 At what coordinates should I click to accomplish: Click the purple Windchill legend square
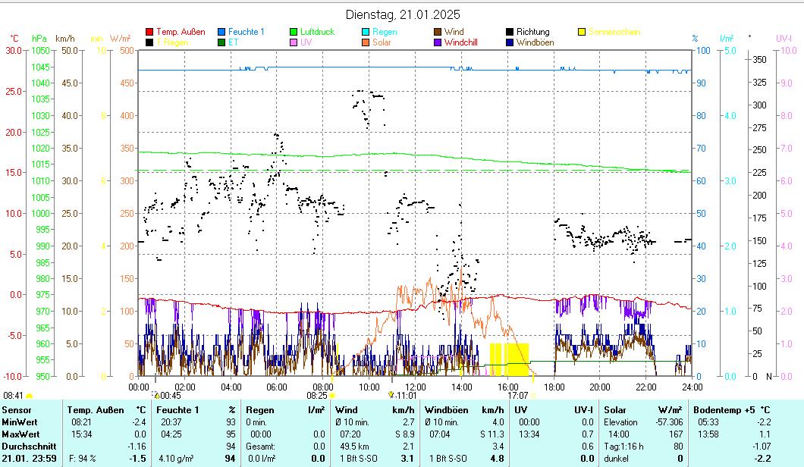point(438,43)
